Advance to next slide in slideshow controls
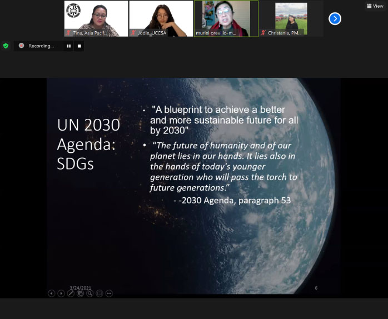This screenshot has height=319, width=388. pos(61,293)
